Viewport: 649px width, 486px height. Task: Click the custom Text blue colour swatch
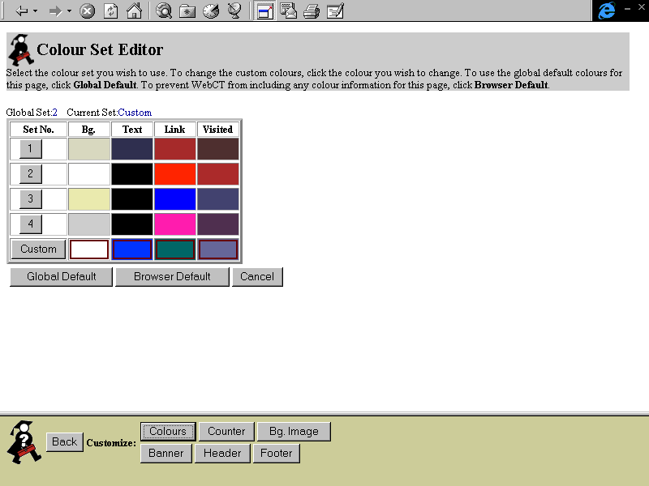pyautogui.click(x=132, y=249)
